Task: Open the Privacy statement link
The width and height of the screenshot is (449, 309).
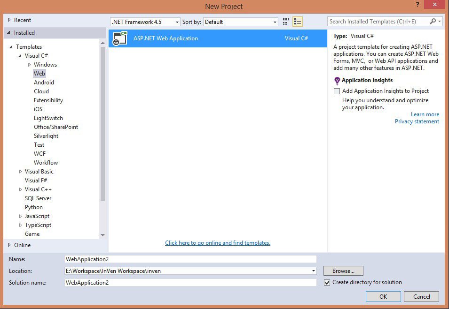Action: [417, 121]
